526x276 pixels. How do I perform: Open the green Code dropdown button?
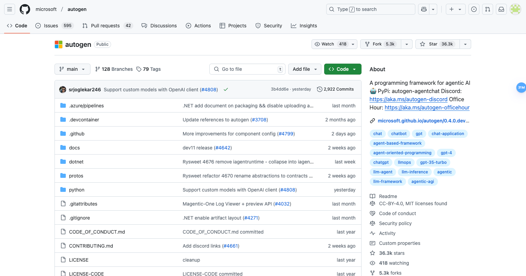343,69
